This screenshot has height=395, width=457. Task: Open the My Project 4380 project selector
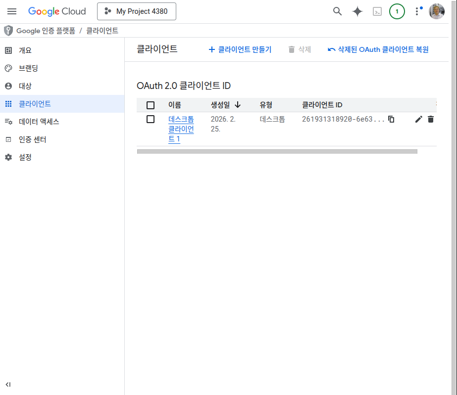click(x=137, y=11)
